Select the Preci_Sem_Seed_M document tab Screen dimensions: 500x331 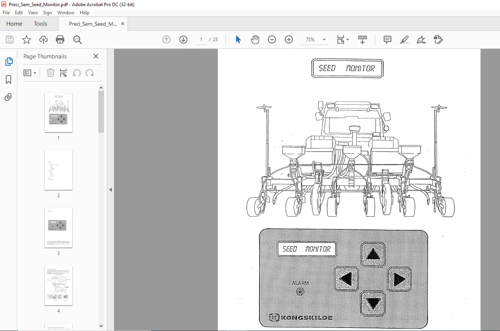[x=93, y=24]
